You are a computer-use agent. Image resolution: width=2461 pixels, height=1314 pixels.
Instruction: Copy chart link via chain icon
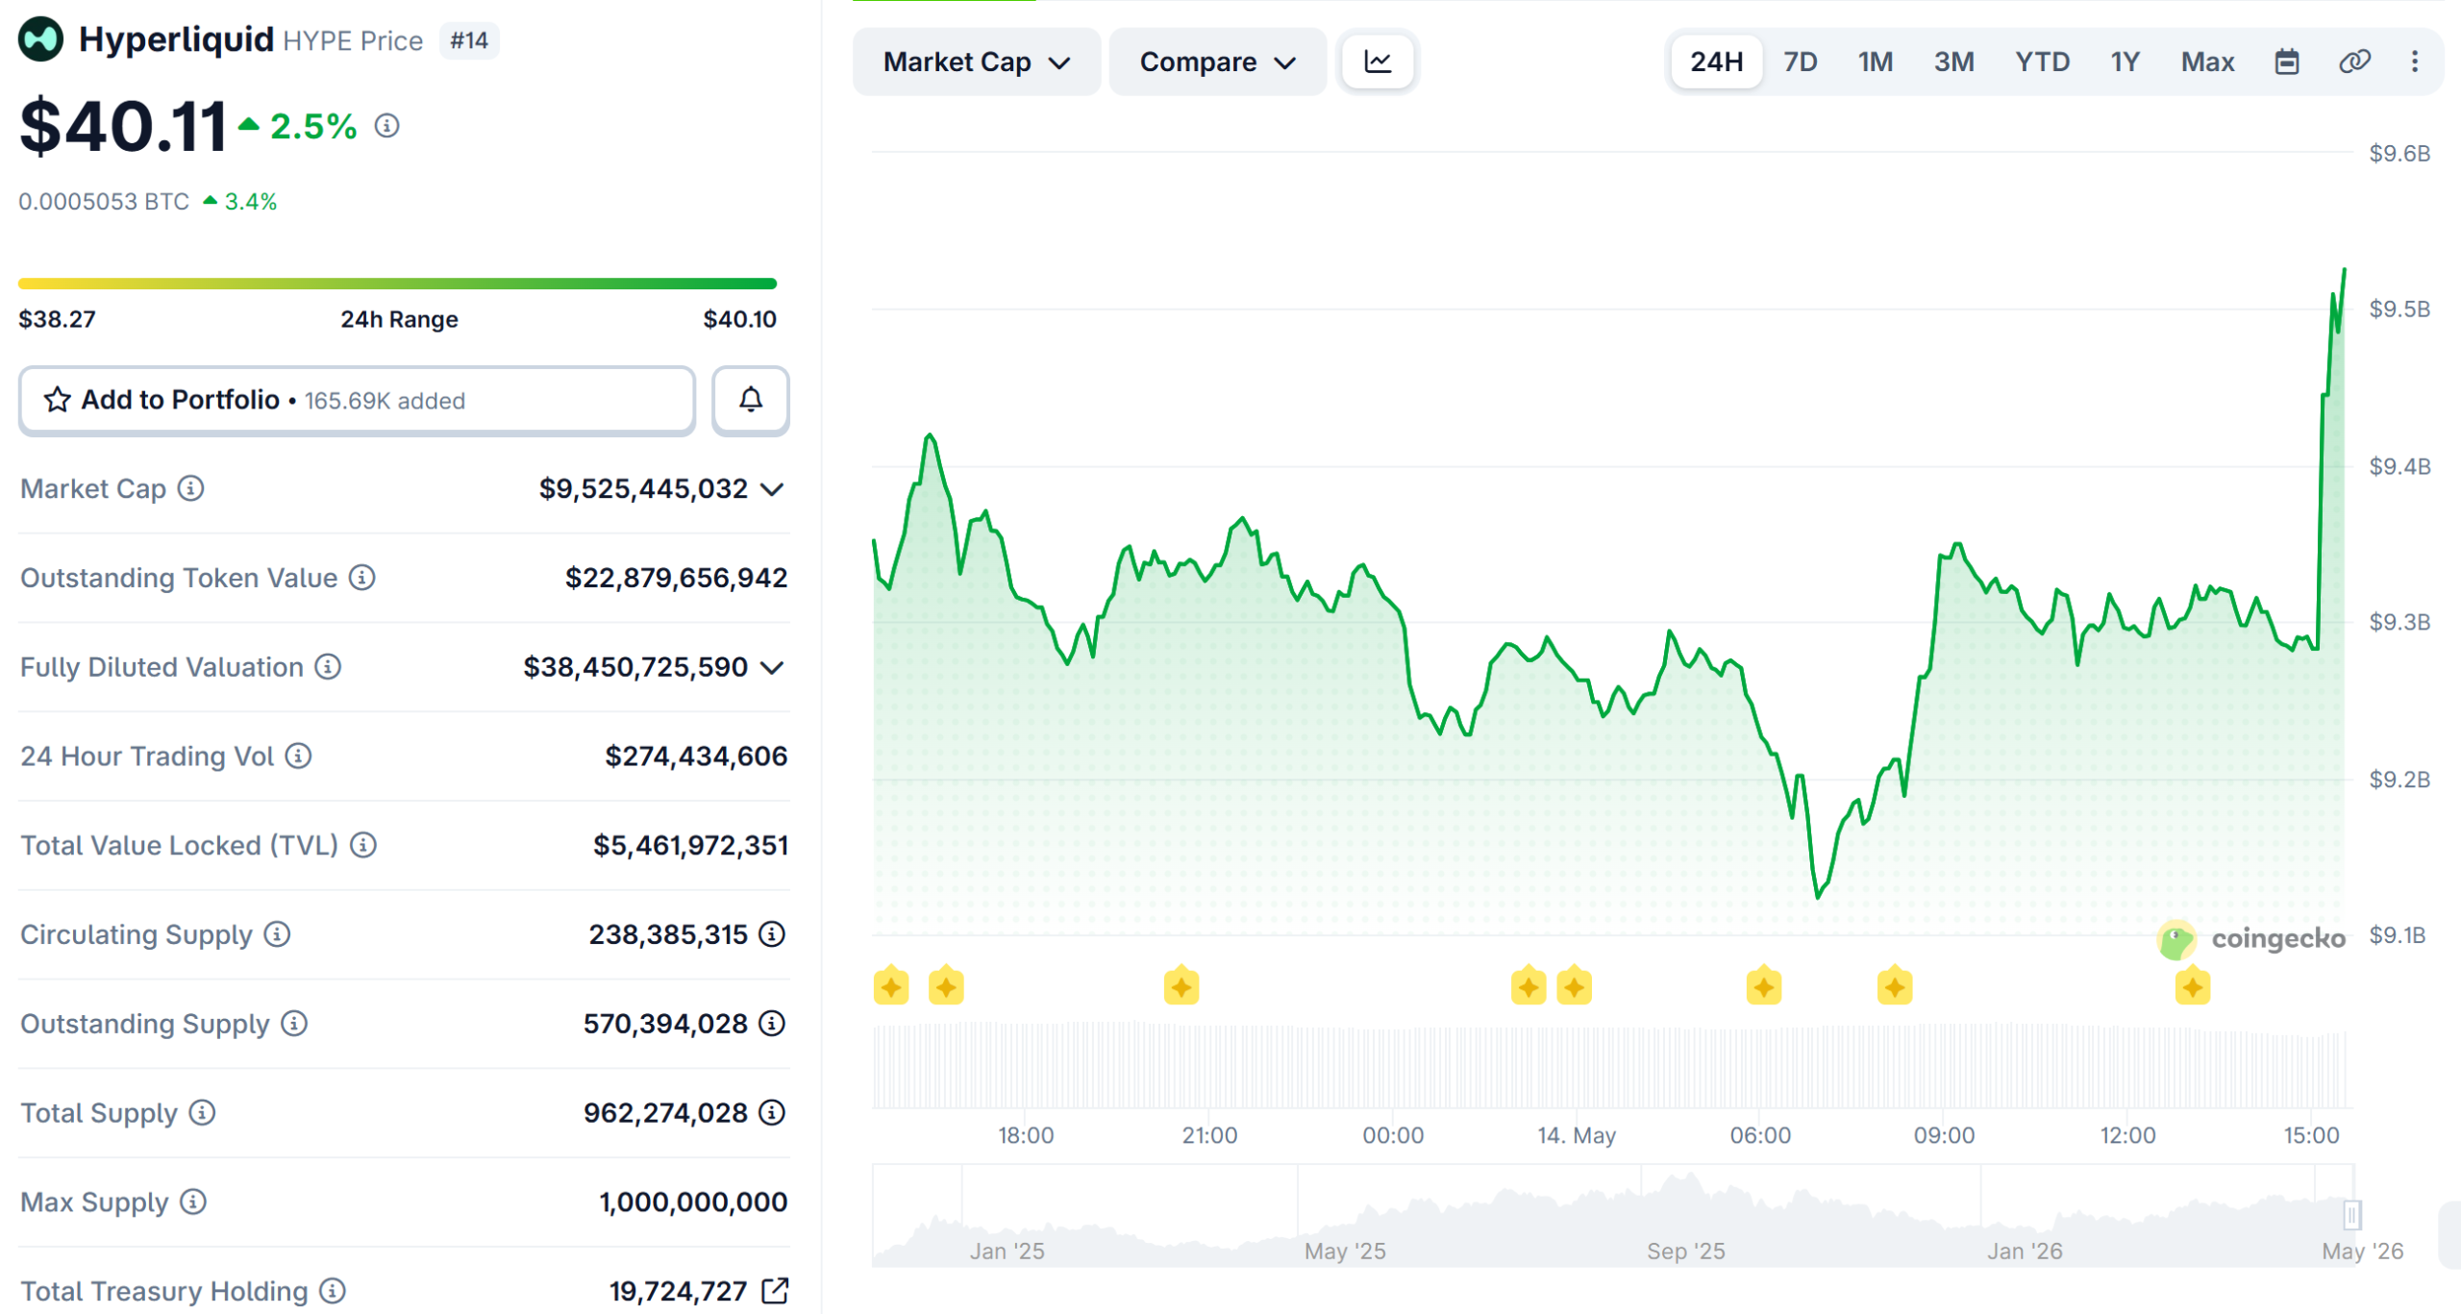pos(2354,62)
